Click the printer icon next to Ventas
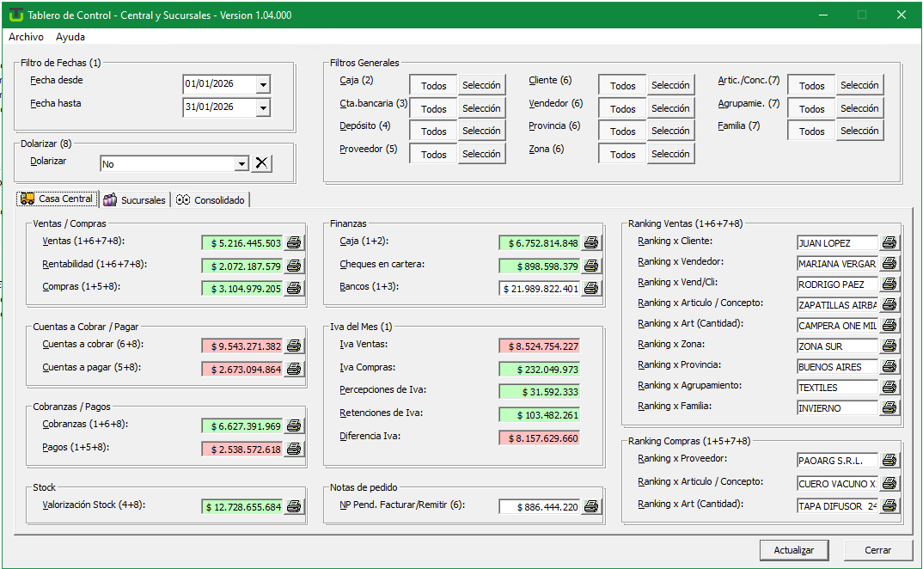This screenshot has height=569, width=923. pyautogui.click(x=294, y=243)
